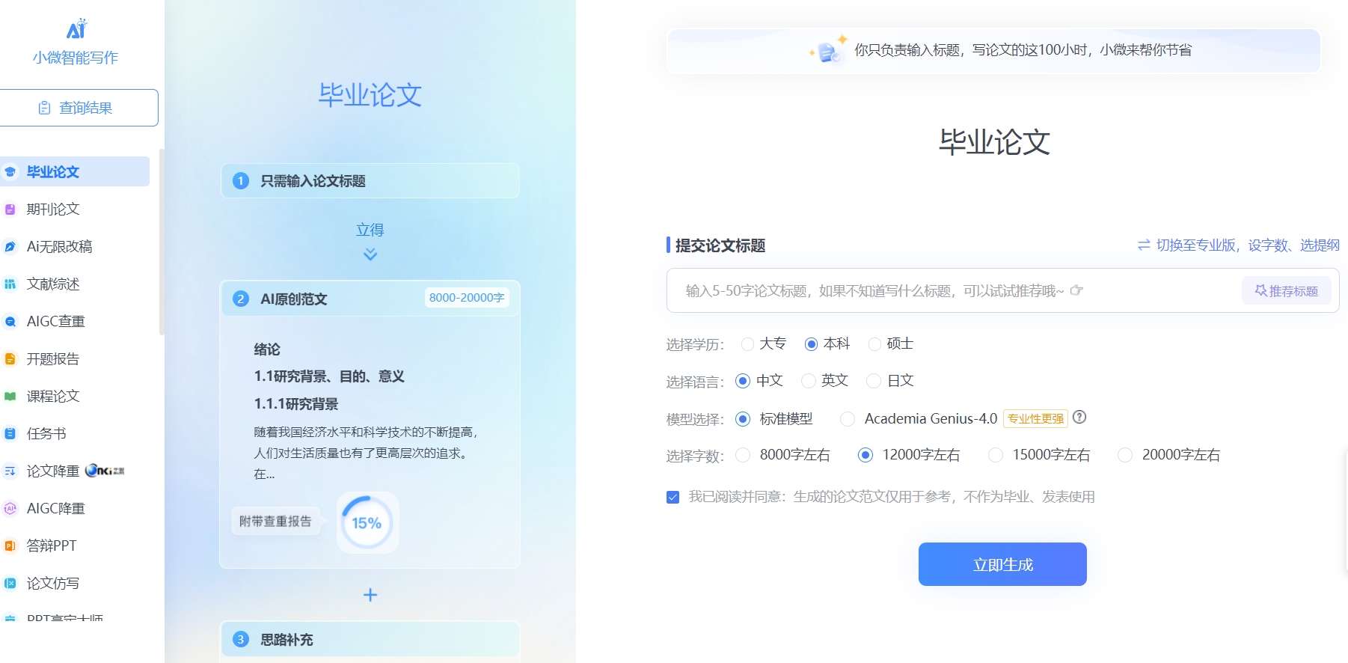The width and height of the screenshot is (1348, 663).
Task: Click the sidebar vertical scrollbar
Action: 161,242
